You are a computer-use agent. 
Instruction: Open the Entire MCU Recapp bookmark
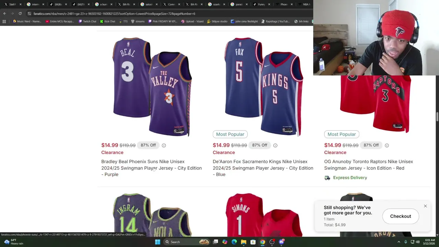tap(59, 21)
